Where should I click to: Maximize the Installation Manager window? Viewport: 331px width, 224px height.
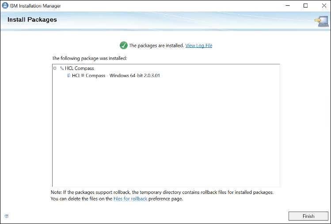click(x=305, y=5)
